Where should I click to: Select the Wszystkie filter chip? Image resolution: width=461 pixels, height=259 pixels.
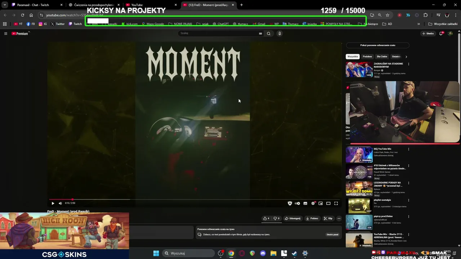[353, 56]
